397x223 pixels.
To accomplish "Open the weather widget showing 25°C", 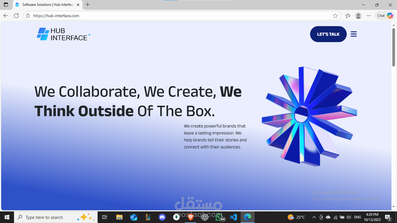I will (x=296, y=217).
